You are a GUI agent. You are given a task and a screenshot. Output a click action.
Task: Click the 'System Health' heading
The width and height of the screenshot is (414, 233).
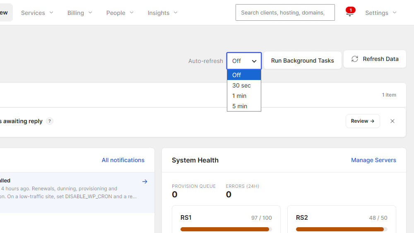pyautogui.click(x=195, y=160)
